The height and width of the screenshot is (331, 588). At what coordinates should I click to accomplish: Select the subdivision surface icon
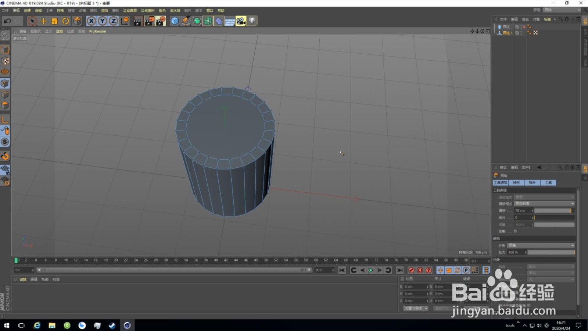pos(197,21)
